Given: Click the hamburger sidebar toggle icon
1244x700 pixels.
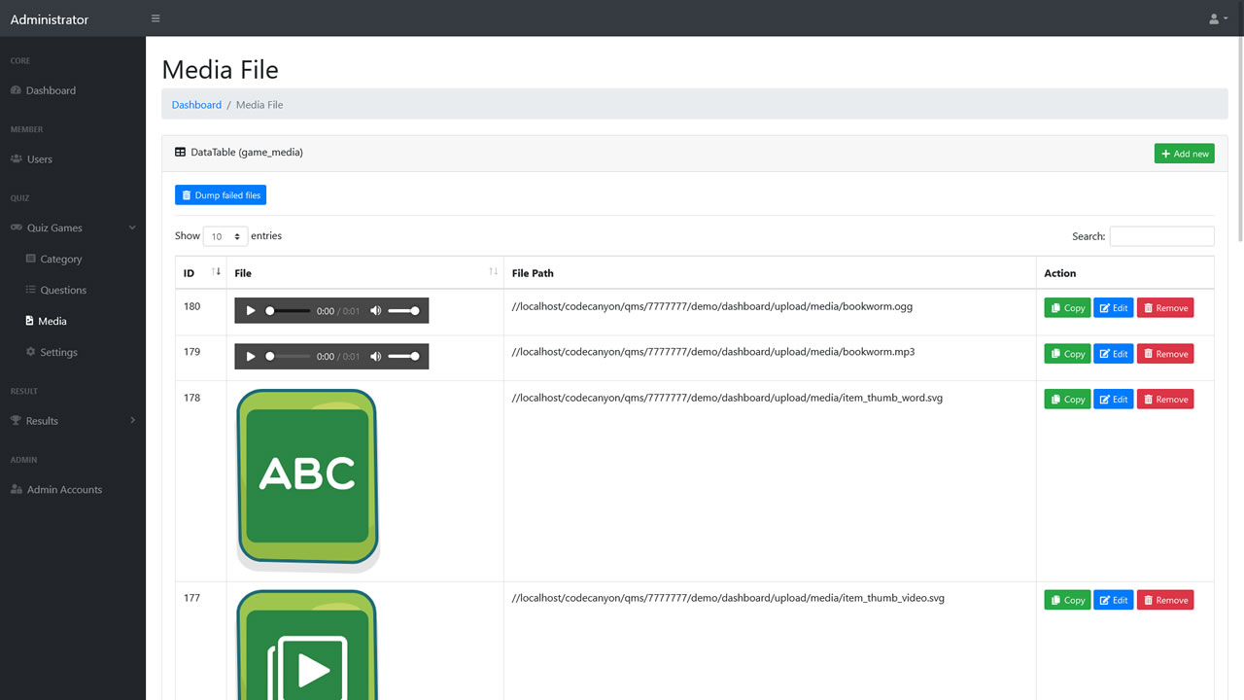Looking at the screenshot, I should pyautogui.click(x=155, y=18).
